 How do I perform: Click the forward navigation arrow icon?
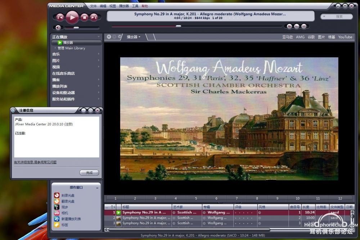(x=114, y=37)
